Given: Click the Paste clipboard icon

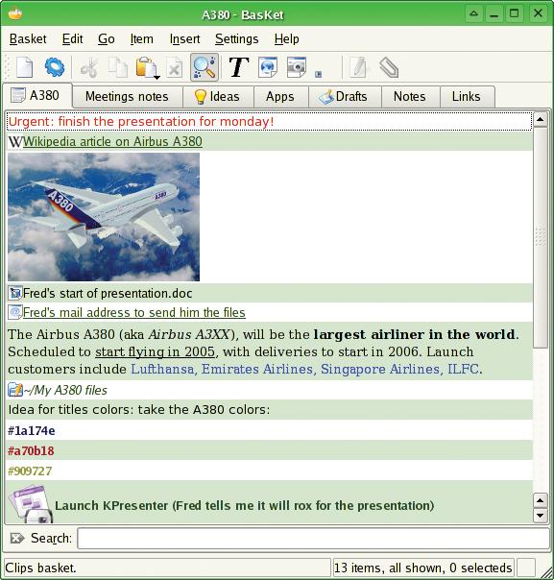Looking at the screenshot, I should tap(146, 67).
